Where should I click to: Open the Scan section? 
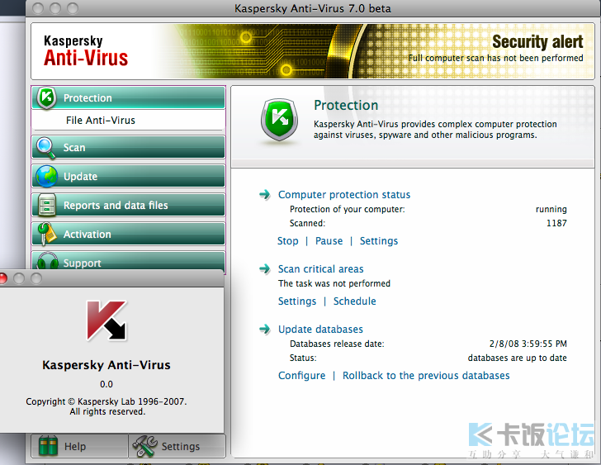point(129,148)
